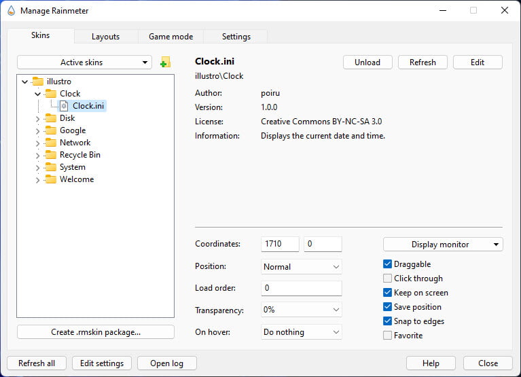Switch to the Skins tab
The height and width of the screenshot is (377, 521).
41,35
